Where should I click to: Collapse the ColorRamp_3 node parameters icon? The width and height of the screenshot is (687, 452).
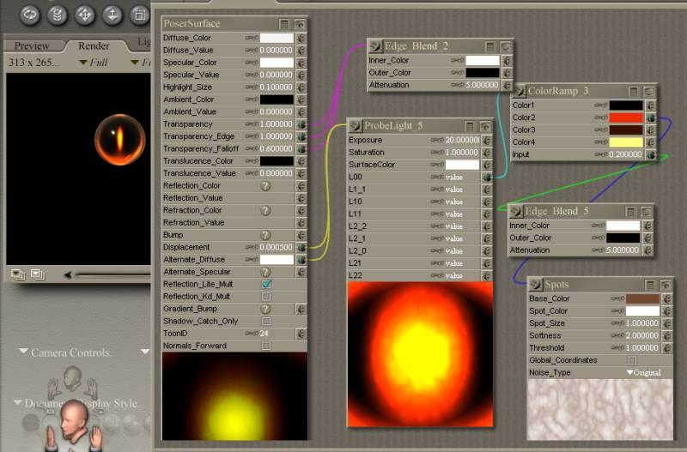tap(633, 91)
